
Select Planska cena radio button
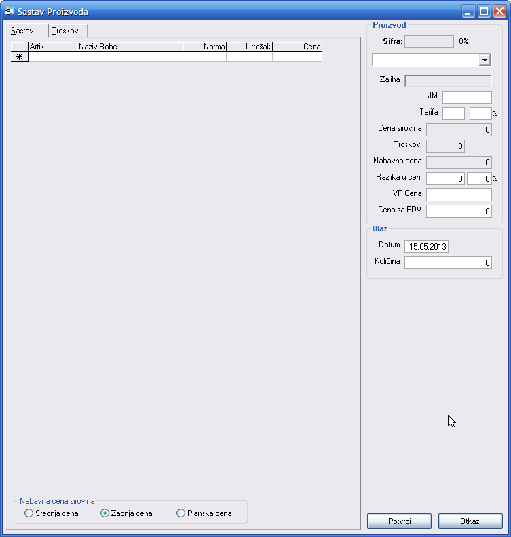tap(181, 513)
